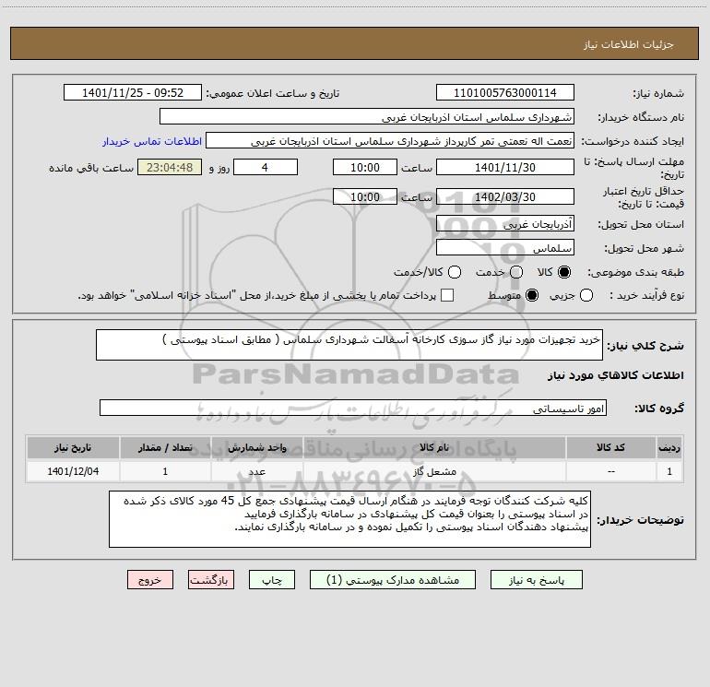Click the شماره نیاز field 1101005763000114
The height and width of the screenshot is (687, 710).
(x=505, y=93)
